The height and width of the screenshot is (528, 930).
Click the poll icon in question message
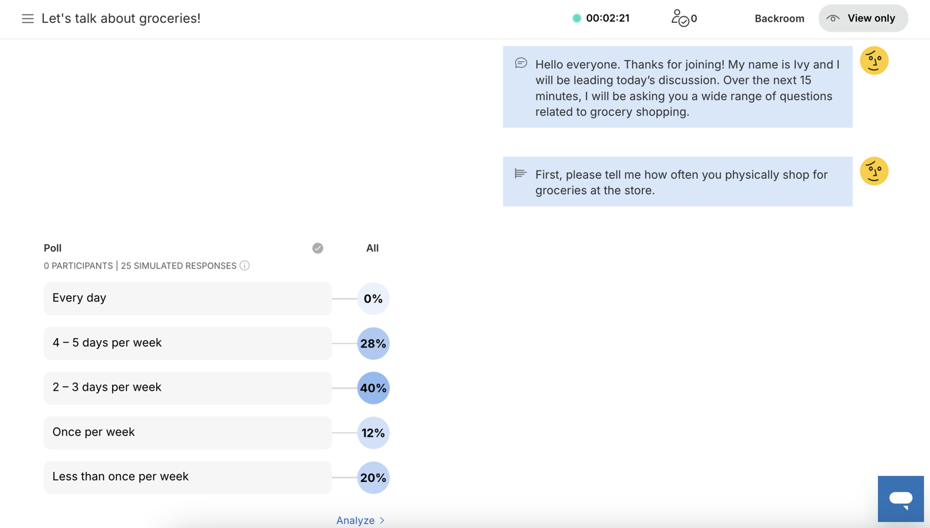tap(520, 174)
